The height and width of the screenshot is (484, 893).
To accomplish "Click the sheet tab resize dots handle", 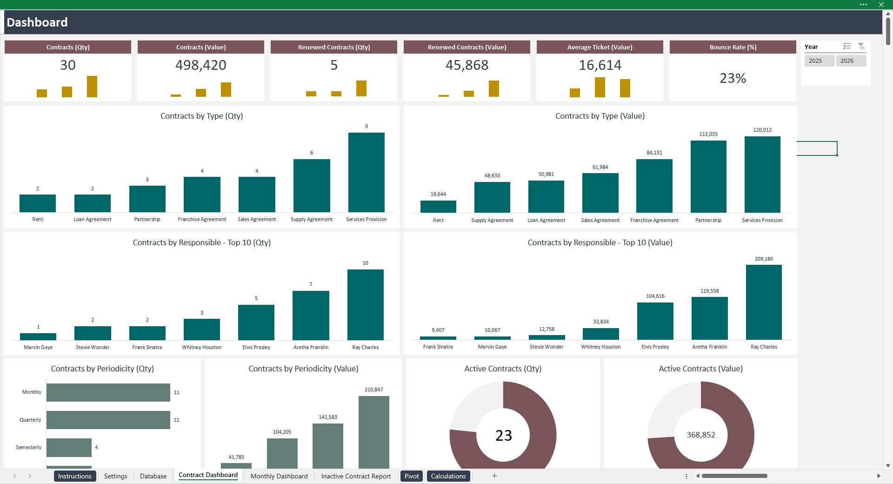I will point(686,476).
